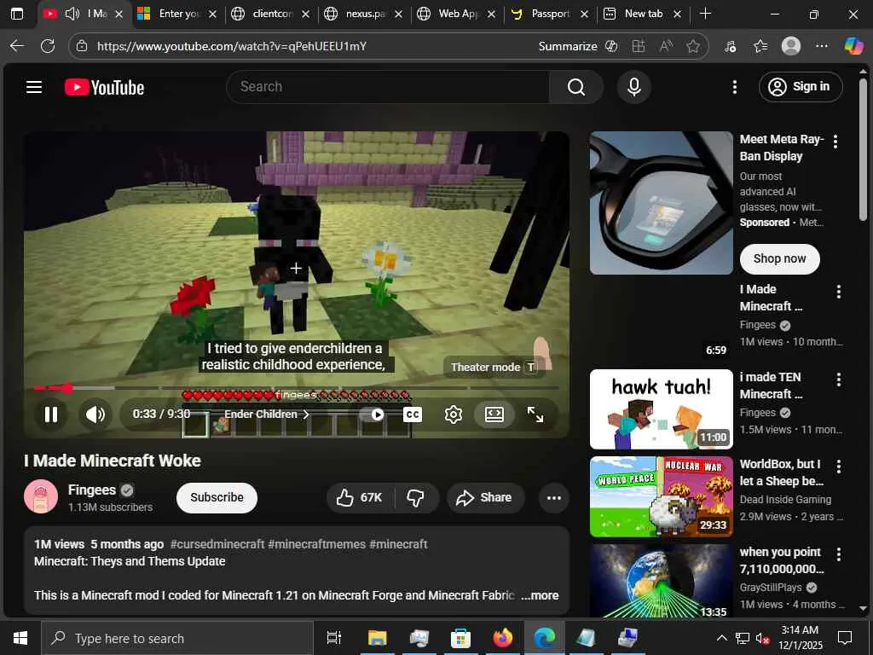Enter full screen mode

click(535, 414)
